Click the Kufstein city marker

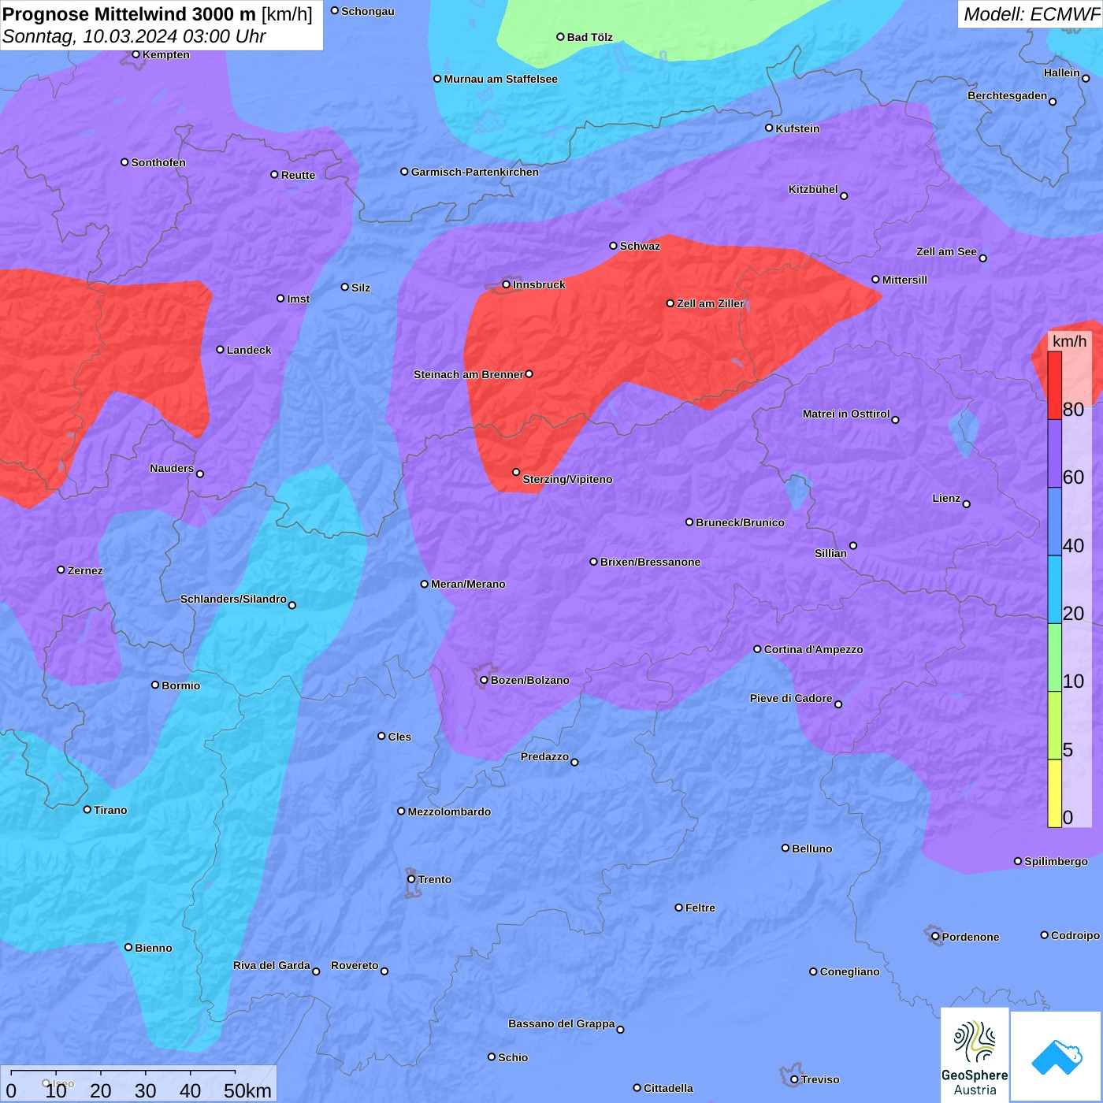(x=770, y=128)
